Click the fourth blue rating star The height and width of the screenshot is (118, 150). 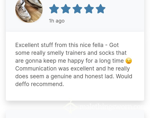[x=89, y=9]
